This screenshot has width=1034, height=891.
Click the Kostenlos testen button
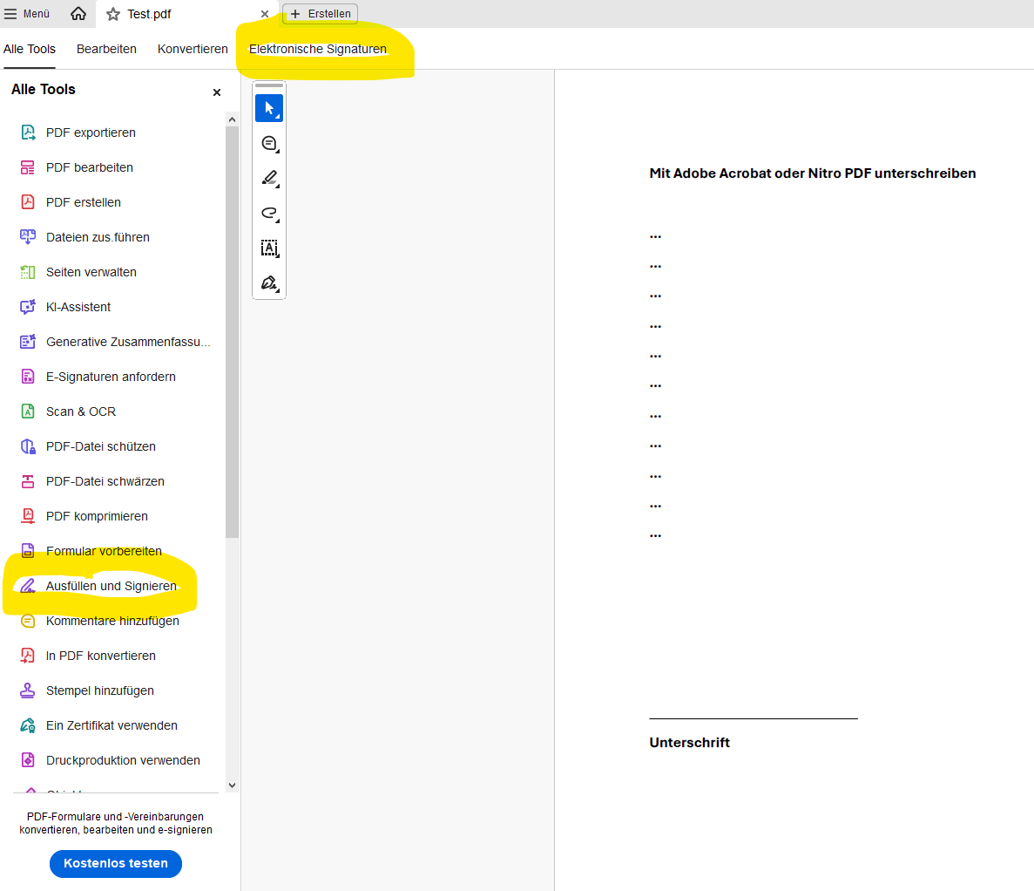(115, 864)
